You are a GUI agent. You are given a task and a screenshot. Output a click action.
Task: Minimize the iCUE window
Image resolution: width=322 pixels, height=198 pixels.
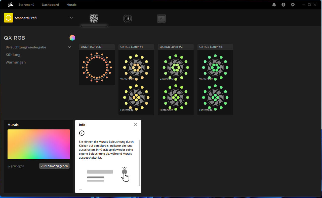tap(304, 5)
